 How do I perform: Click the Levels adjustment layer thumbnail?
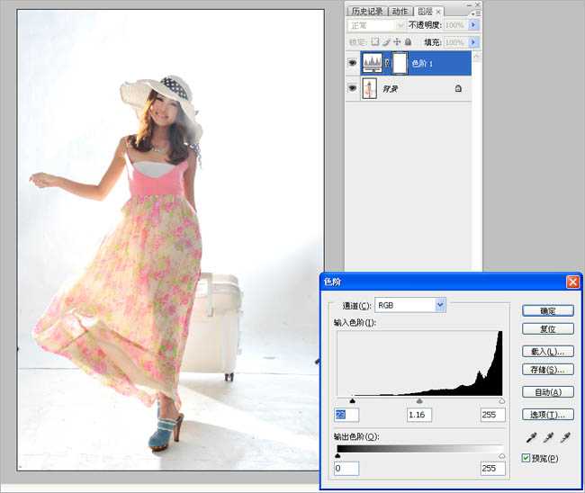[373, 63]
